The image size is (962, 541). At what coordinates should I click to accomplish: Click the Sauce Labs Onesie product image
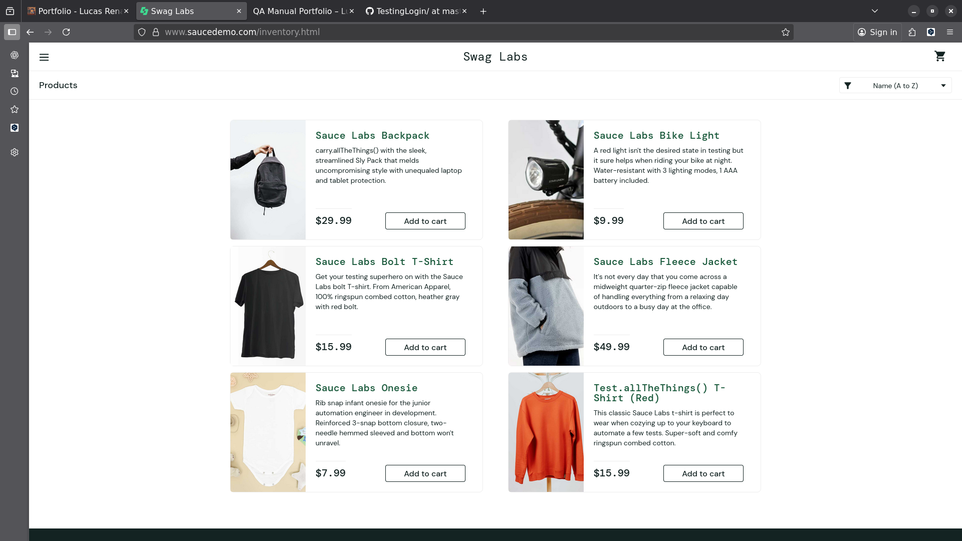pyautogui.click(x=268, y=432)
